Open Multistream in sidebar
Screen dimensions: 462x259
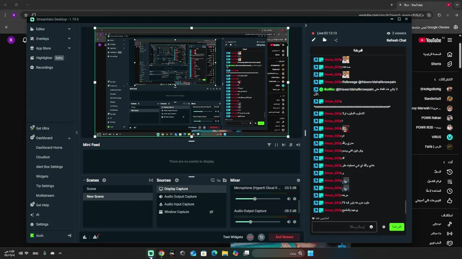tap(45, 196)
